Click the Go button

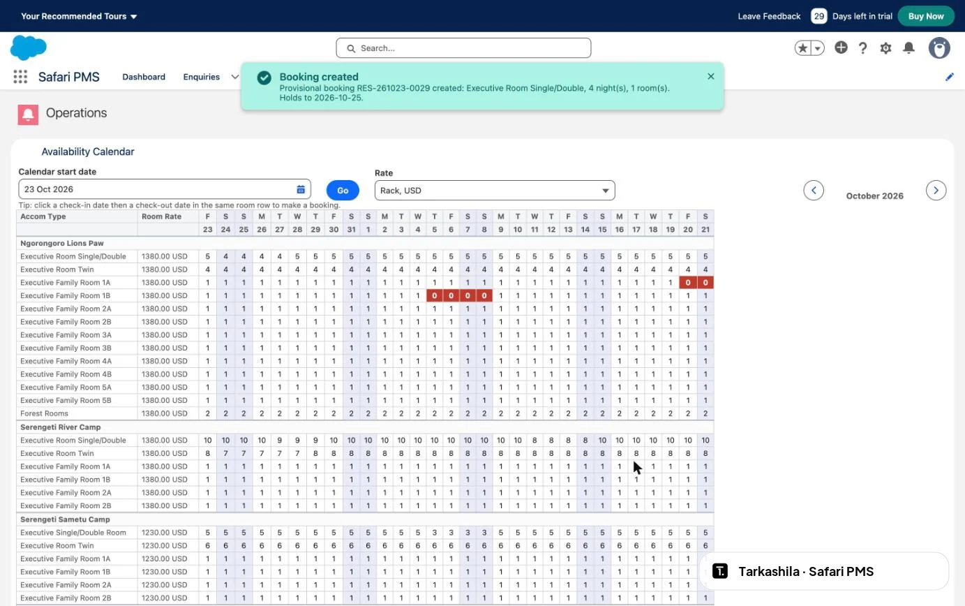(x=343, y=190)
